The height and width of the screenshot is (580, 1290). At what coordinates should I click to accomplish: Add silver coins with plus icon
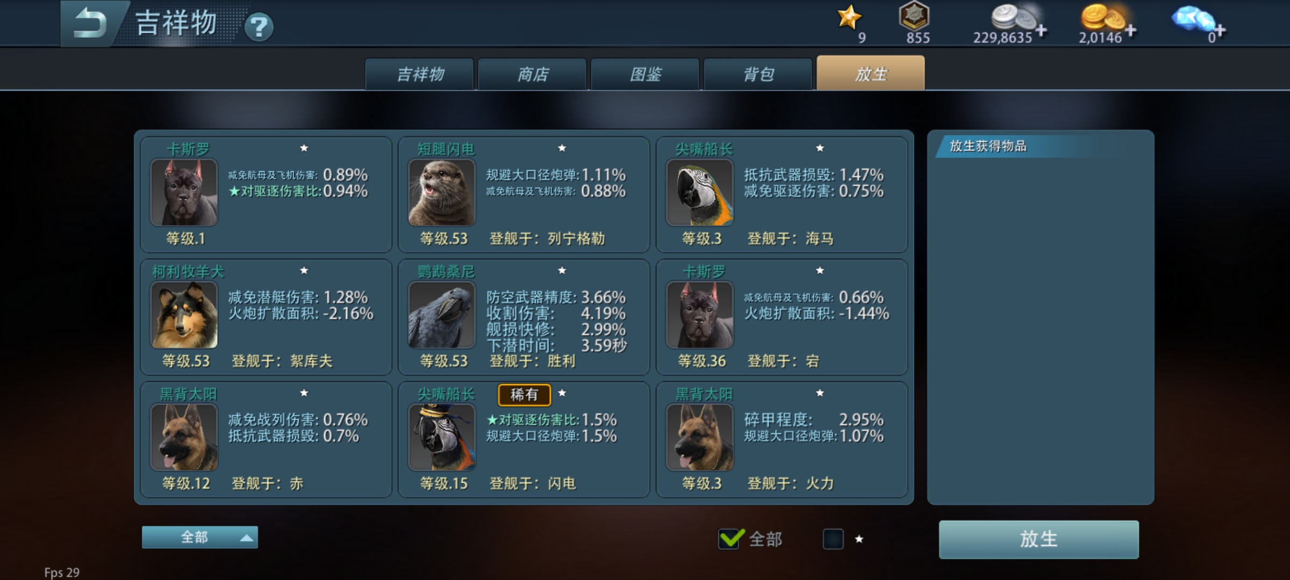[1041, 30]
